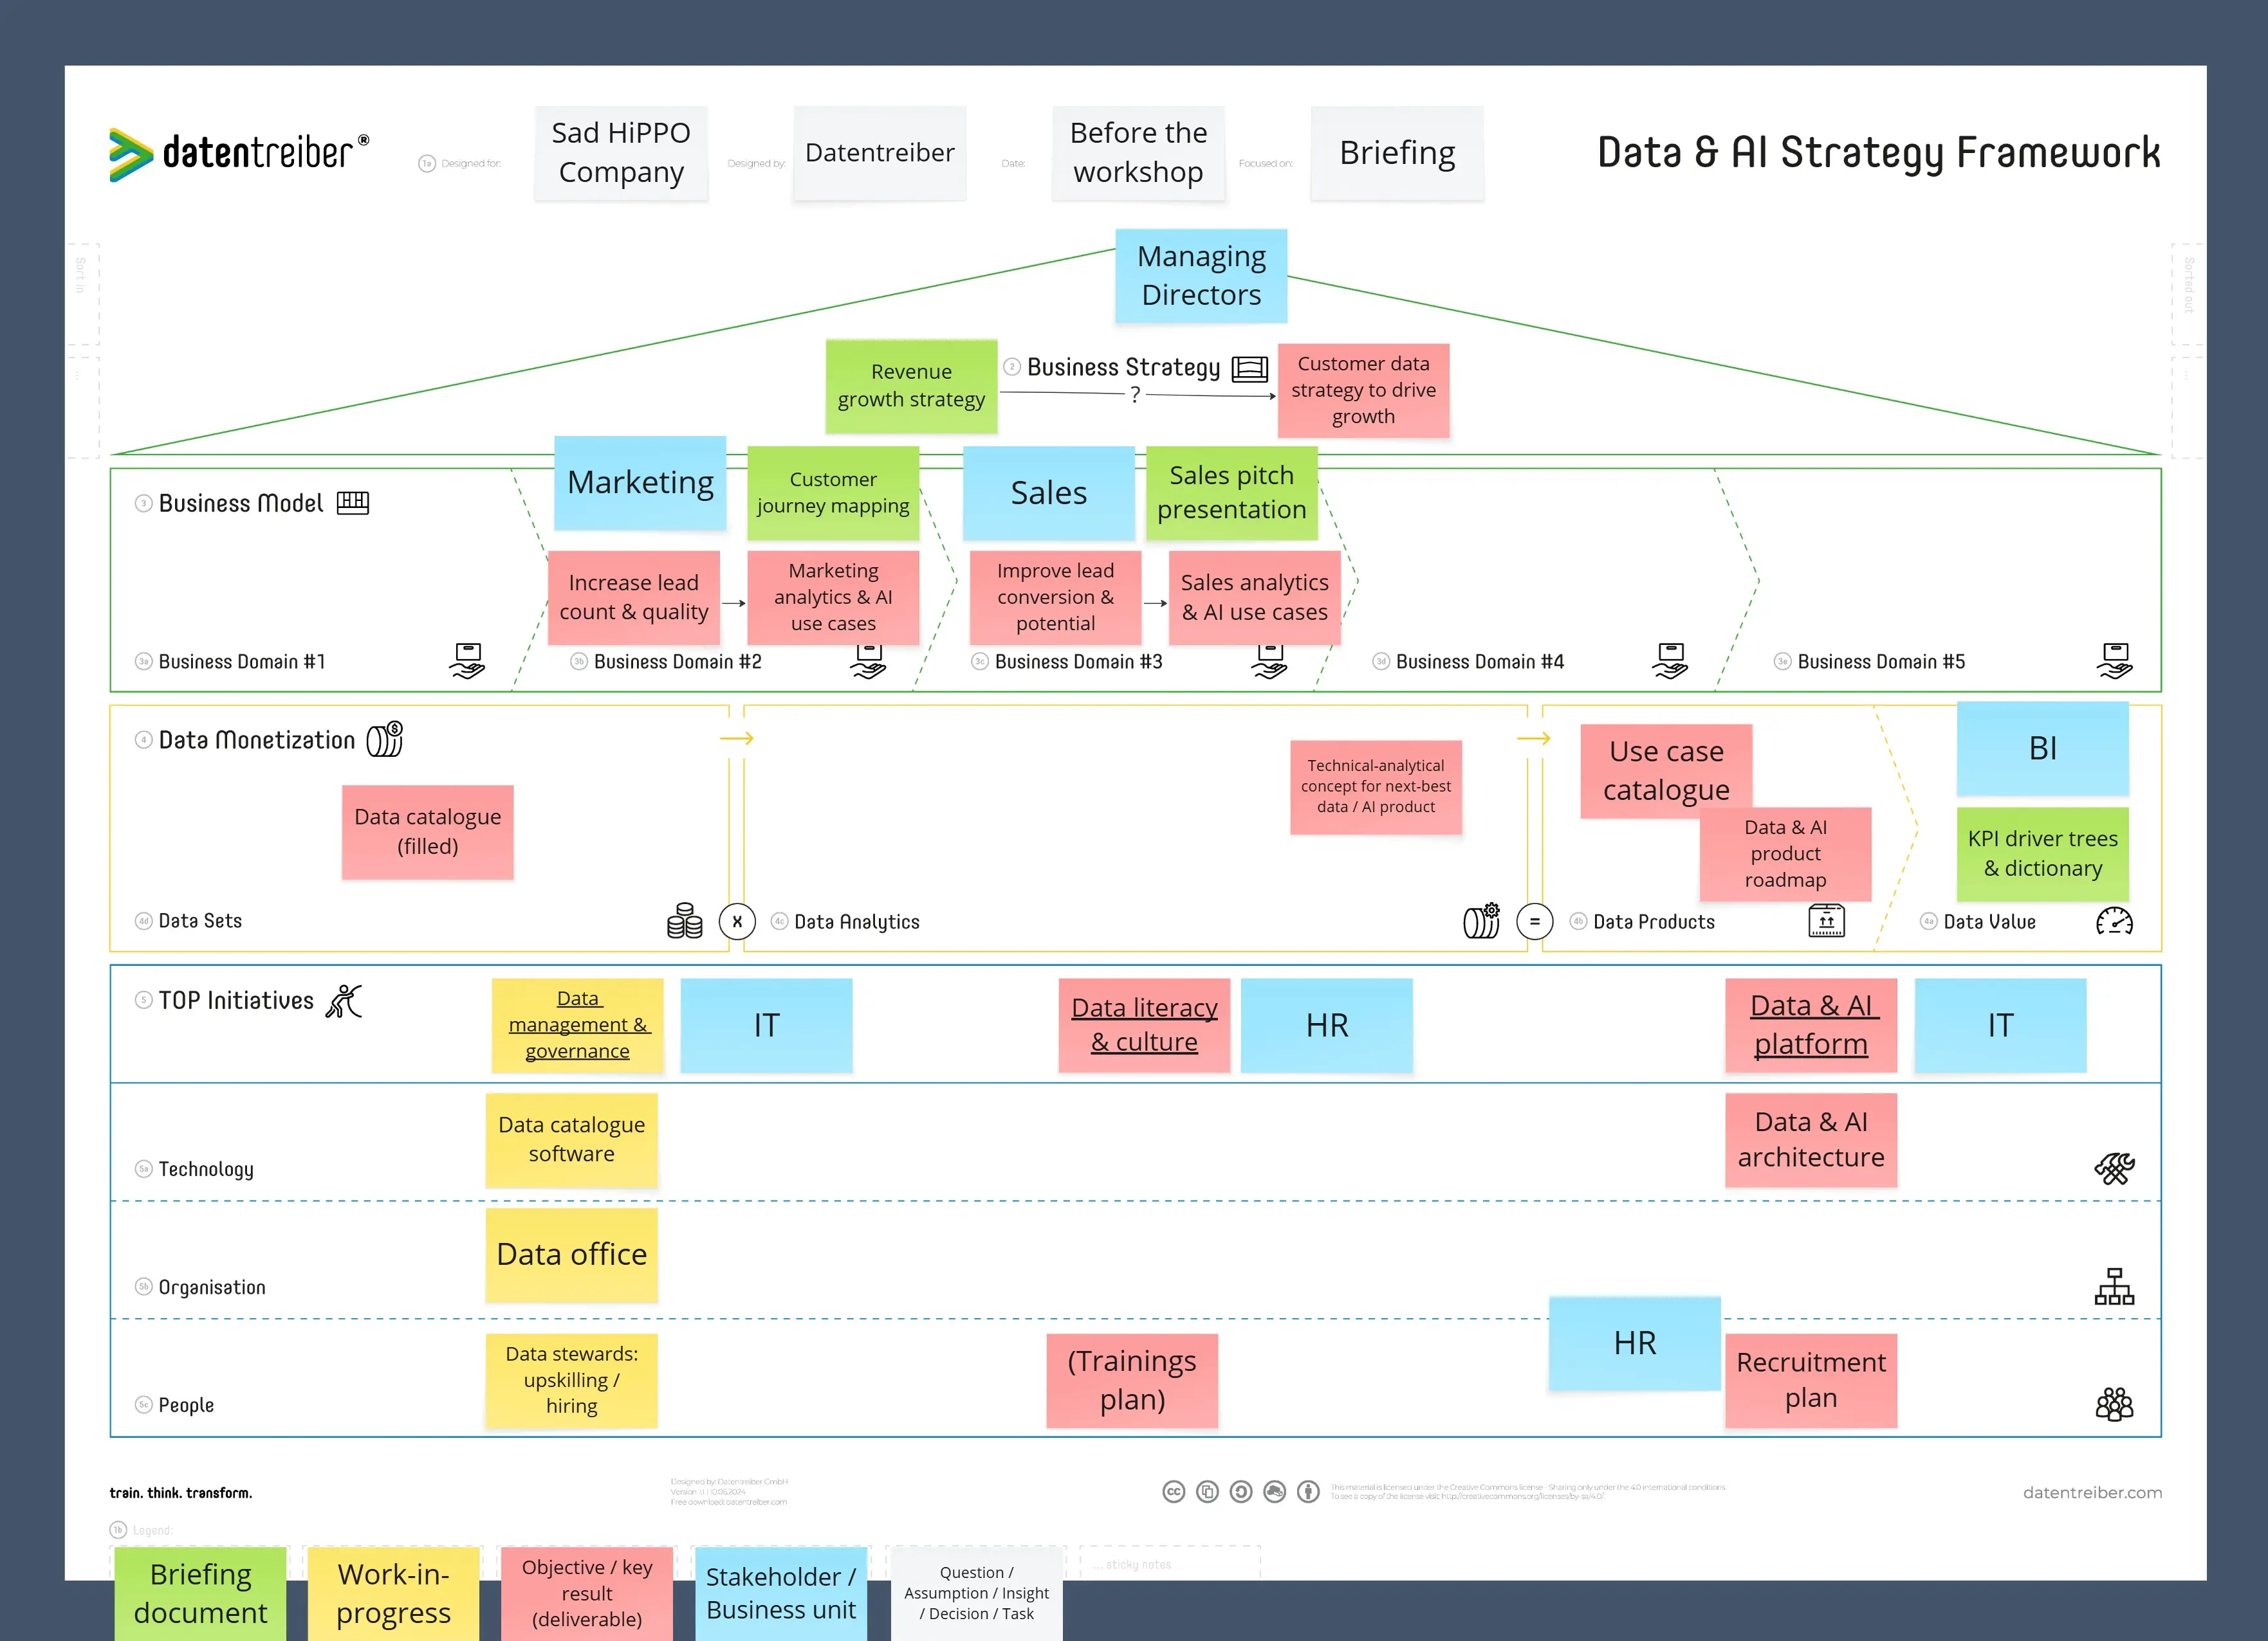The width and height of the screenshot is (2268, 1641).
Task: Select the Sales pitch presentation note
Action: click(1232, 493)
